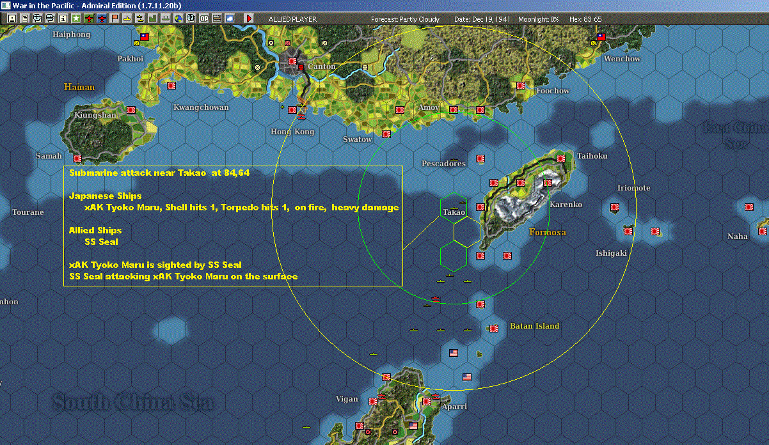The height and width of the screenshot is (445, 769).
Task: Click the red play arrow end-turn icon
Action: [250, 19]
